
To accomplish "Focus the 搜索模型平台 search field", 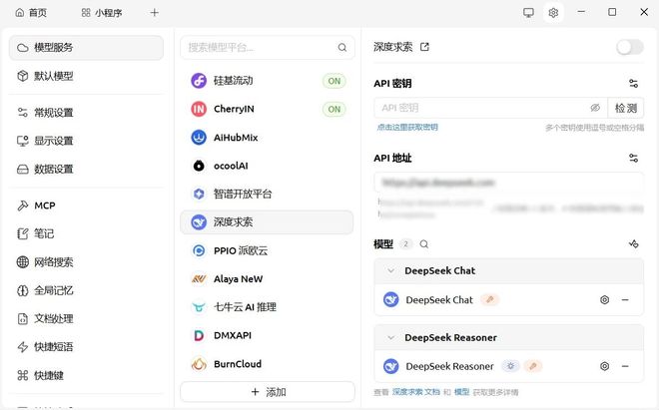I will 268,48.
